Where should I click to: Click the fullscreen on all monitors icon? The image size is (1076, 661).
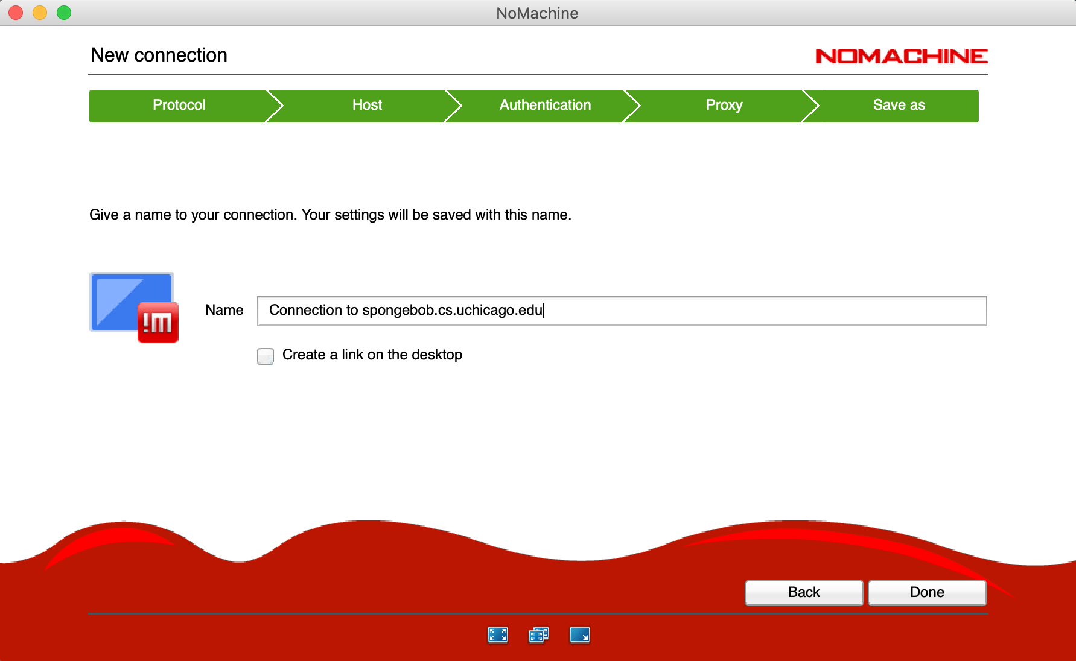(x=538, y=635)
